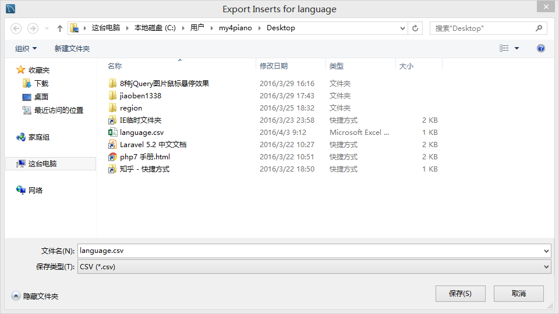Screen dimensions: 559x314
Task: Select 用户 in the address path
Action: pyautogui.click(x=197, y=28)
